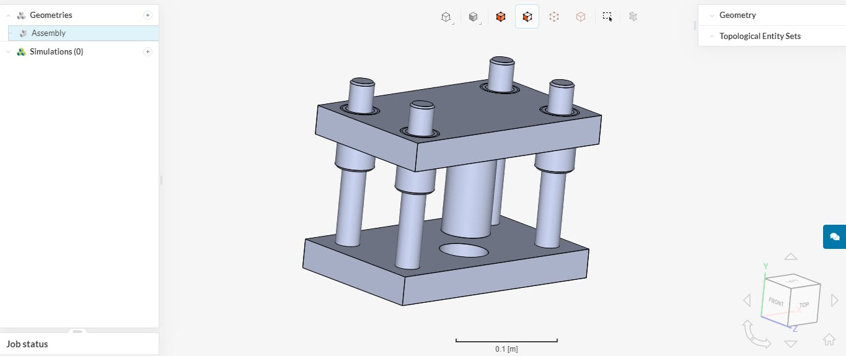Rotate view using the right arrow
This screenshot has height=356, width=846.
click(x=834, y=300)
